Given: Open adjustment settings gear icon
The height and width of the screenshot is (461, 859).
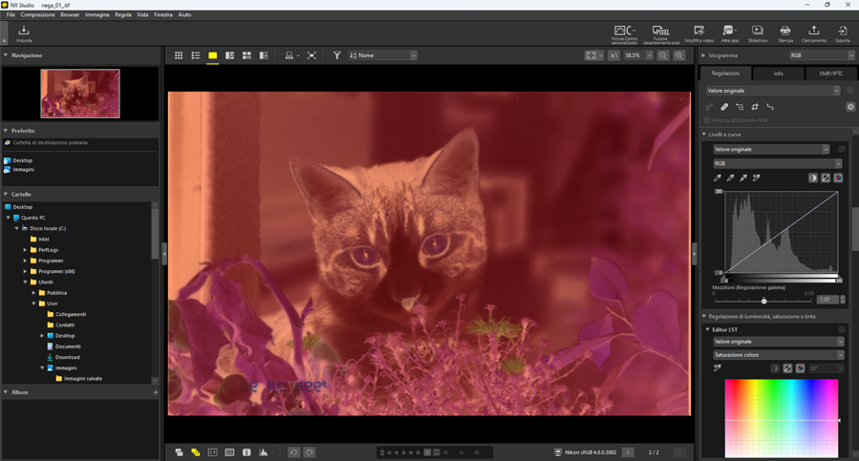Looking at the screenshot, I should coord(850,107).
